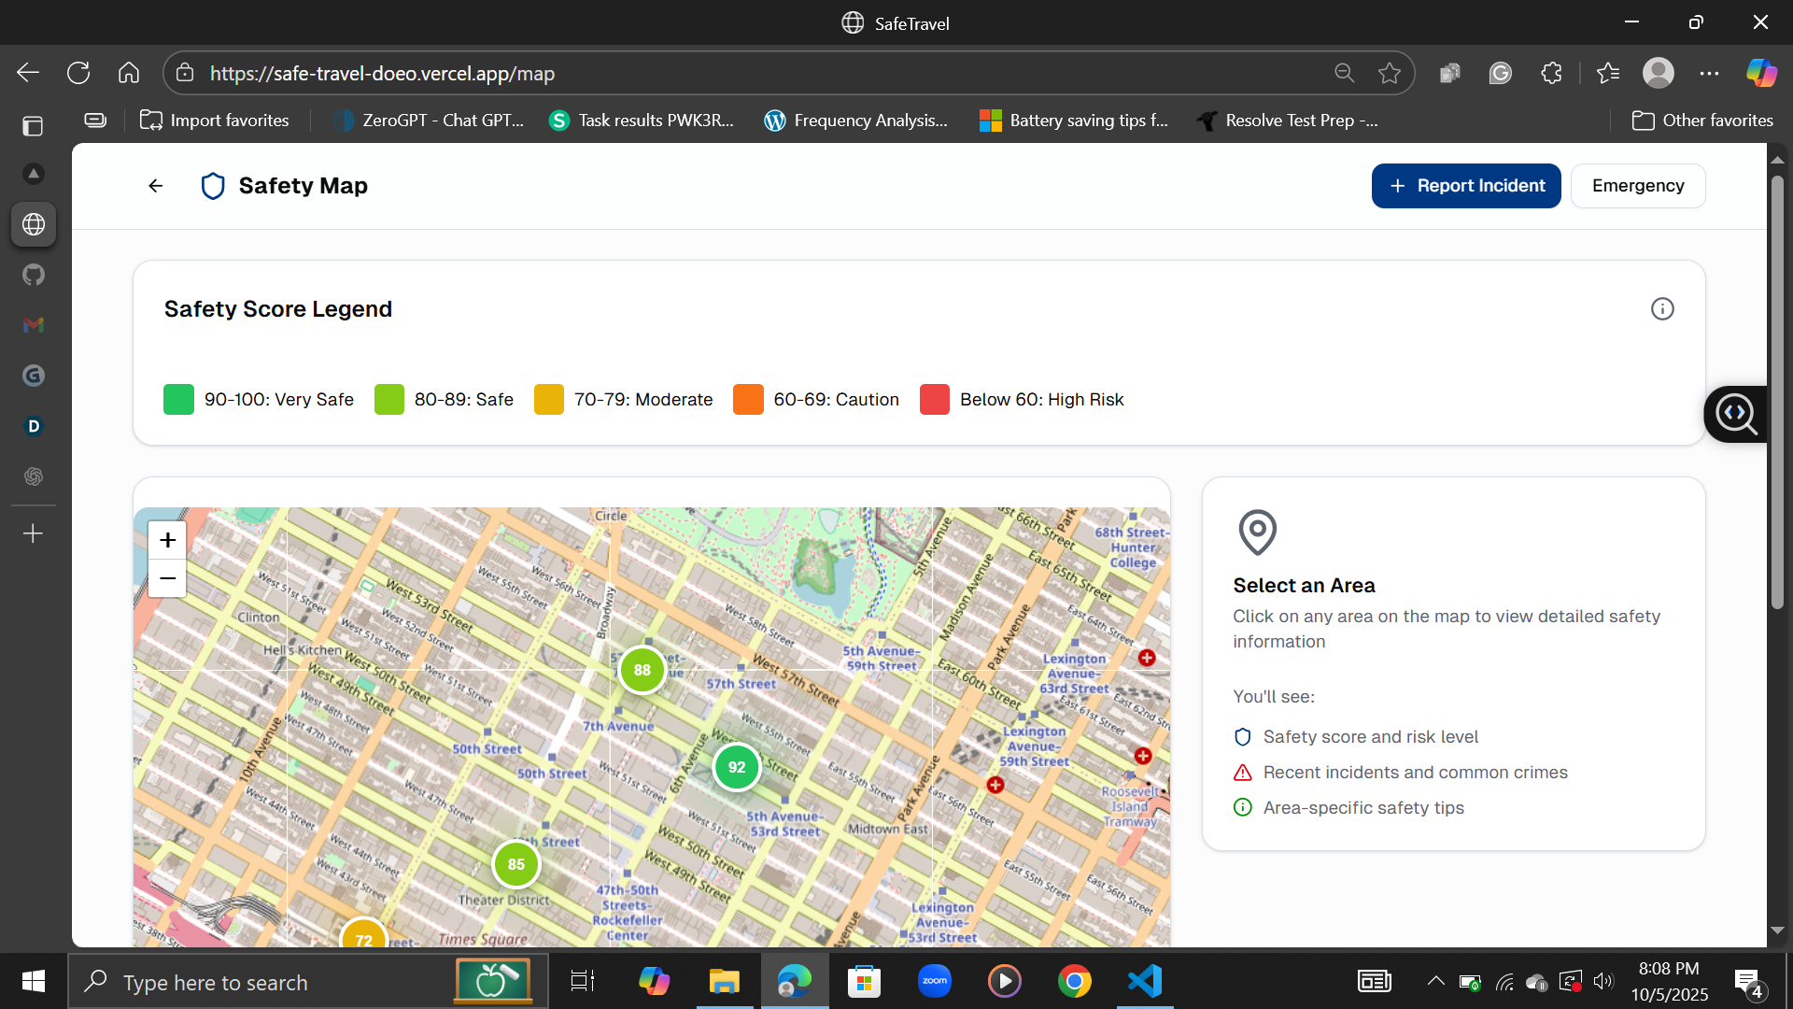Open browser Settings and more menu
The image size is (1793, 1009).
coord(1709,73)
